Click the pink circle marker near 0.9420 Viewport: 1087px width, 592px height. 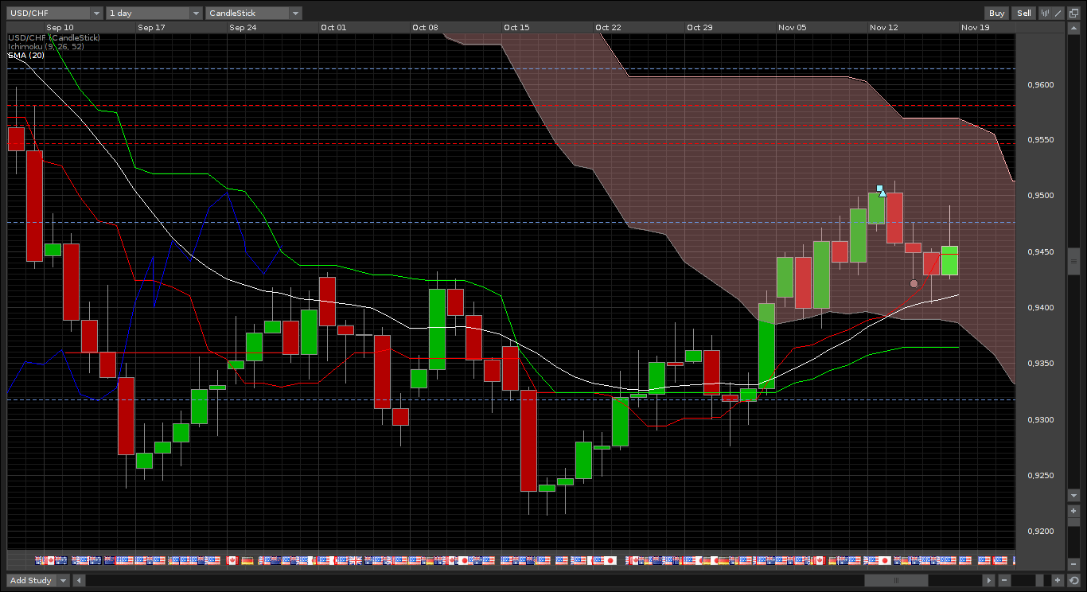click(914, 283)
